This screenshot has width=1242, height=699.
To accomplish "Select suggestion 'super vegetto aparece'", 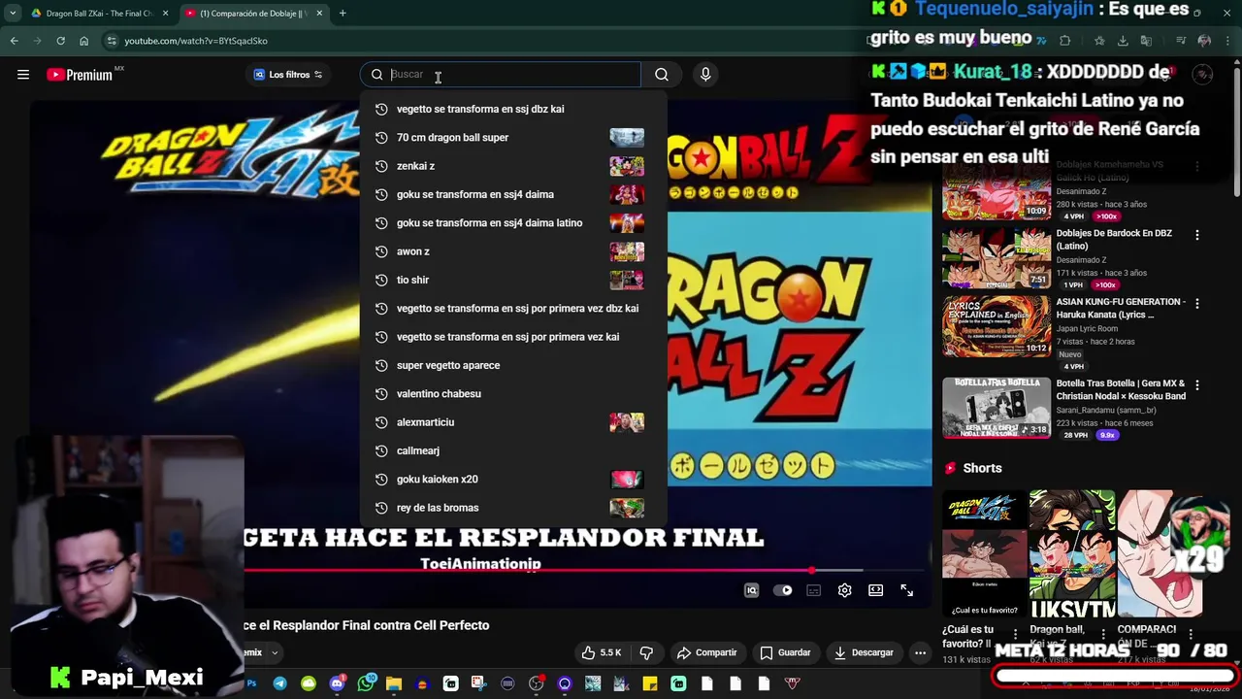I will 513,365.
